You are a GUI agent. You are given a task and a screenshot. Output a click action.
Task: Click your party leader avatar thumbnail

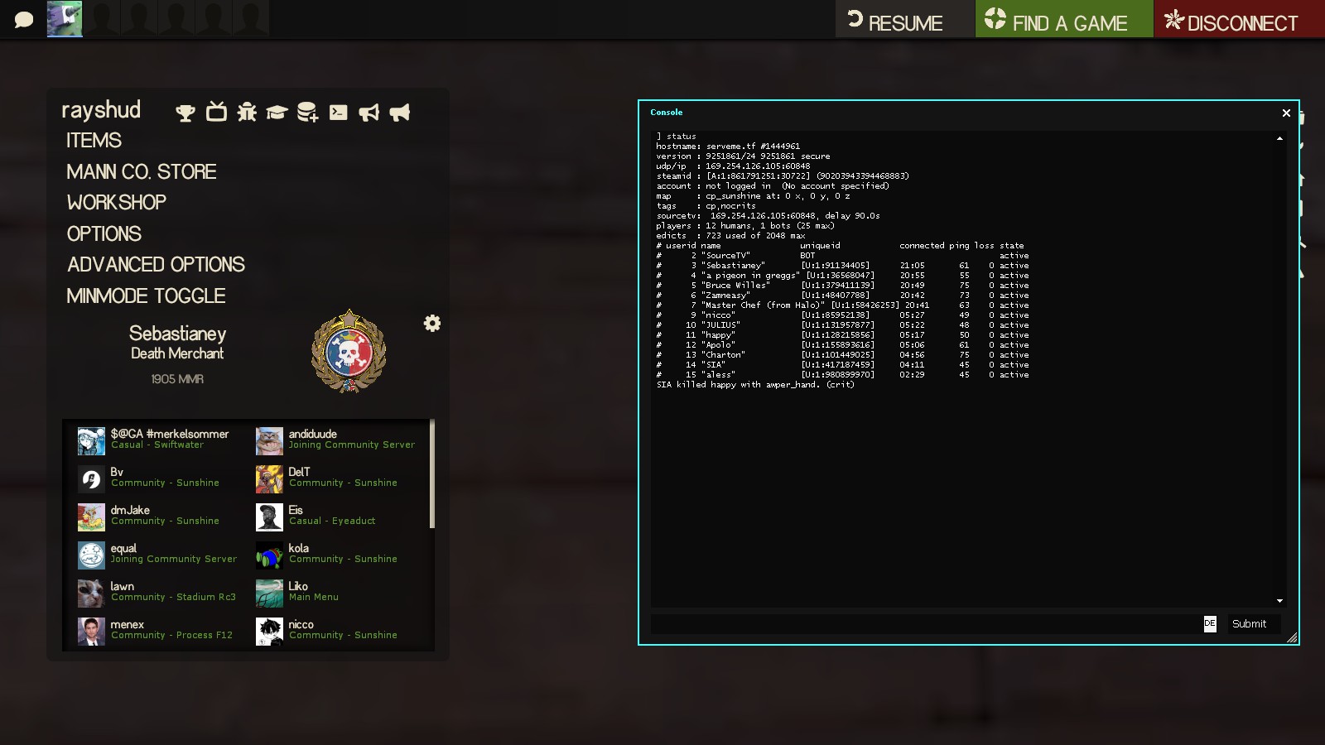click(65, 19)
